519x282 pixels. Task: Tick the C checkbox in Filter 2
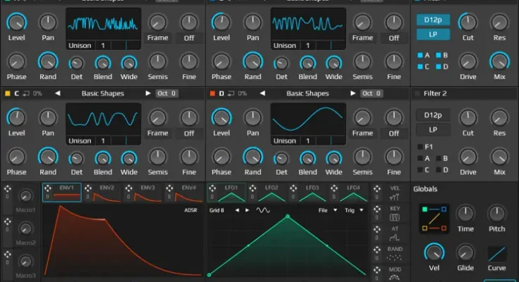(x=419, y=170)
